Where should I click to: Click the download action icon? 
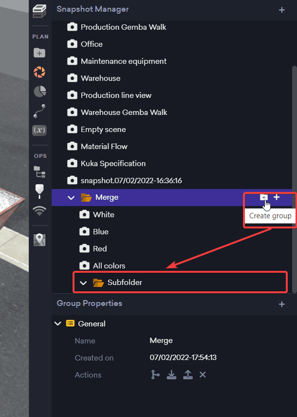click(171, 375)
